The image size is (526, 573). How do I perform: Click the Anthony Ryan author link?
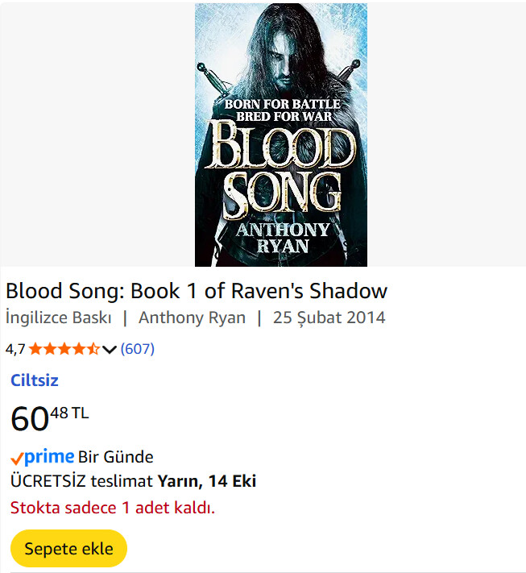point(192,318)
